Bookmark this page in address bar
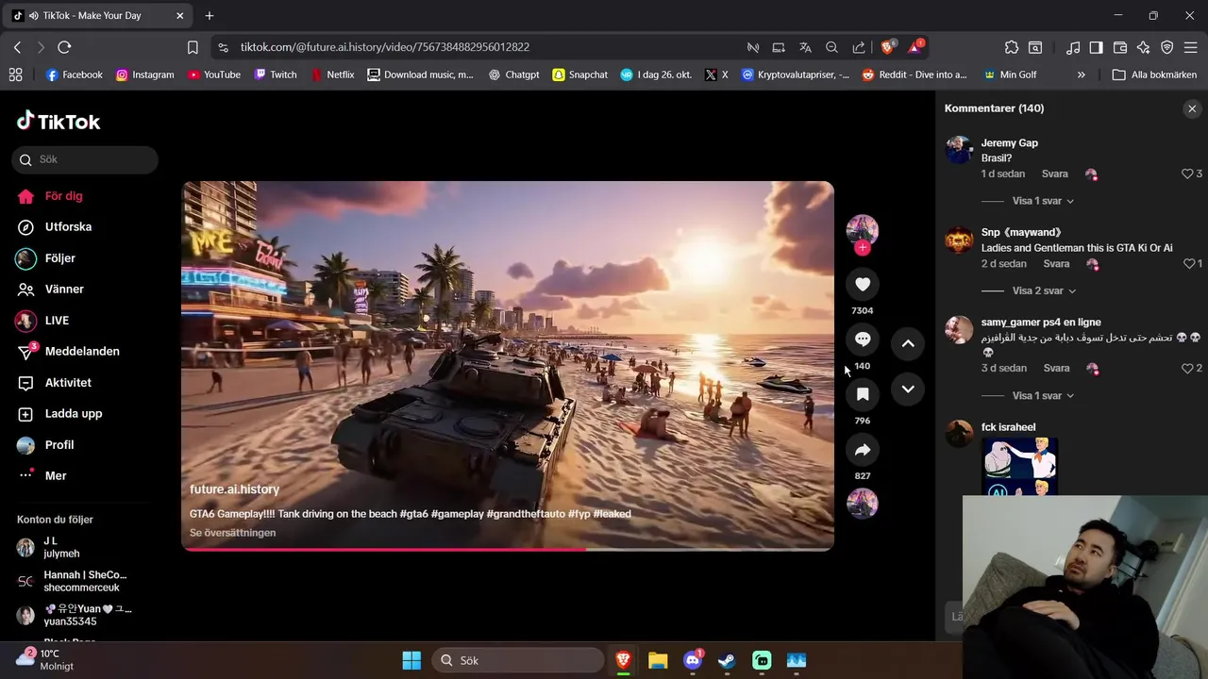The width and height of the screenshot is (1208, 679). tap(193, 47)
